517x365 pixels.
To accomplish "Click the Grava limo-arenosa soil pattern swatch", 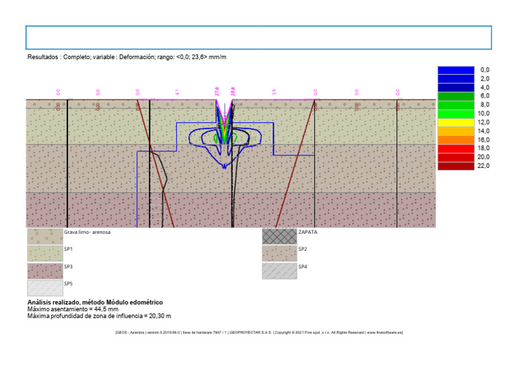I will (x=45, y=237).
